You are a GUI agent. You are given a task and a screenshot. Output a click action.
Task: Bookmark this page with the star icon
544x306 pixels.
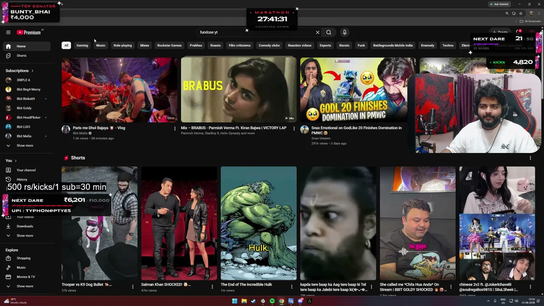point(521,13)
